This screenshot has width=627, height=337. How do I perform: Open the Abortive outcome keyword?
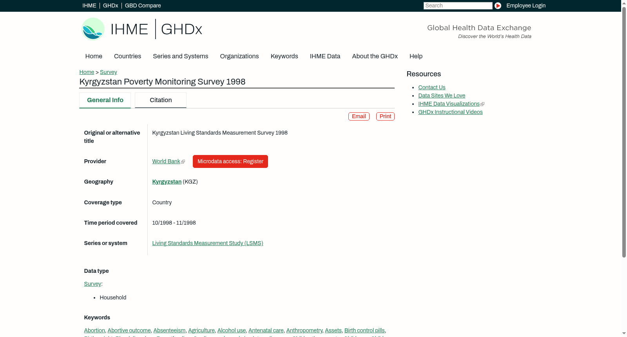tap(129, 330)
